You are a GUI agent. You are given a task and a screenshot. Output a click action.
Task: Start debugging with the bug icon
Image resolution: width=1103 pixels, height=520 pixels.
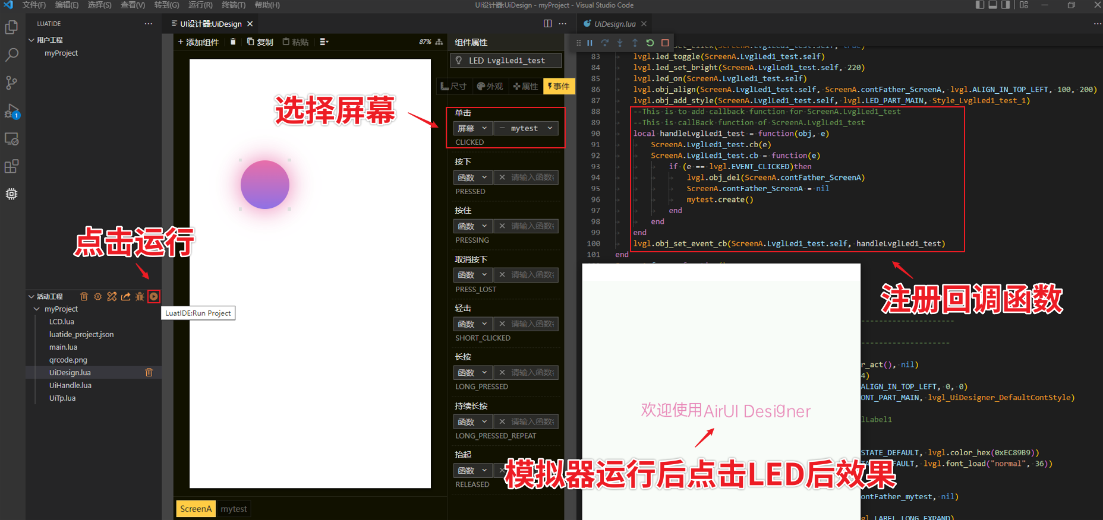point(140,296)
